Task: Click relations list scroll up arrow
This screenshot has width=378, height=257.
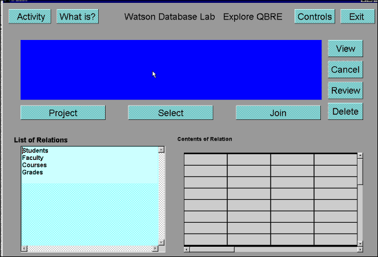Action: click(x=161, y=150)
